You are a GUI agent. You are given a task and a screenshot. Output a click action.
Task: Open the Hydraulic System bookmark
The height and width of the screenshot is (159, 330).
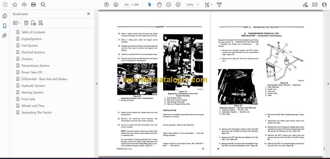(33, 86)
